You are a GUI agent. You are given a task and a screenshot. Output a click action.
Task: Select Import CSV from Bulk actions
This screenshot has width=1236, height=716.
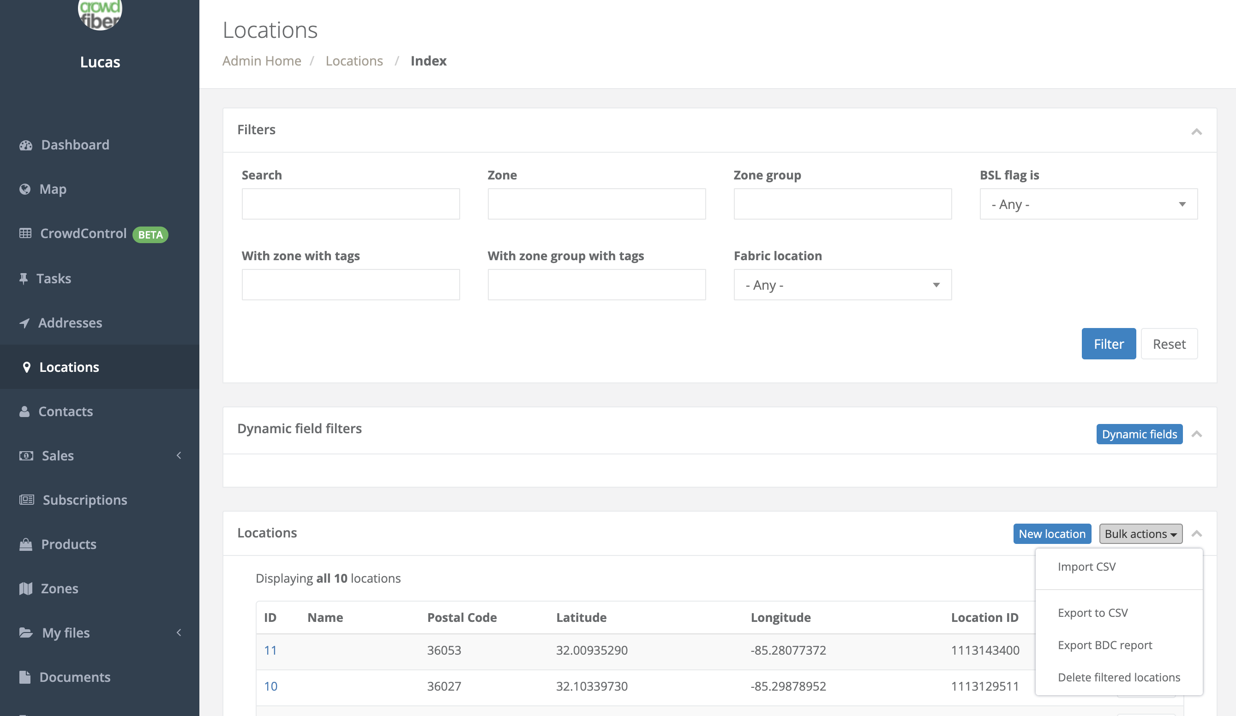point(1086,567)
